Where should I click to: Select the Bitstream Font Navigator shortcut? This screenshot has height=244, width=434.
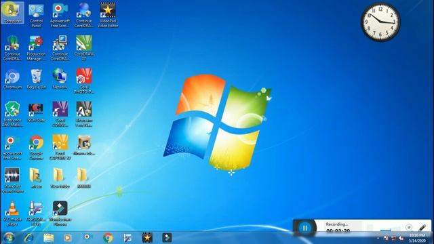(x=84, y=115)
